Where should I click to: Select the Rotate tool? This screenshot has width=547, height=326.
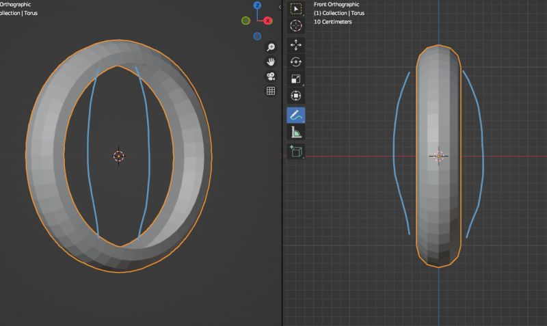296,62
